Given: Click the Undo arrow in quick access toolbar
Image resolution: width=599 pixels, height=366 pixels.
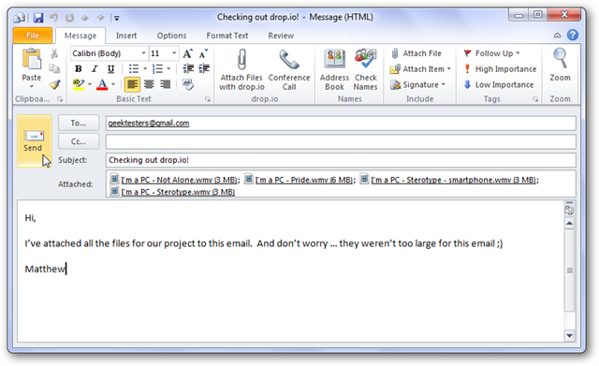Looking at the screenshot, I should pyautogui.click(x=54, y=18).
